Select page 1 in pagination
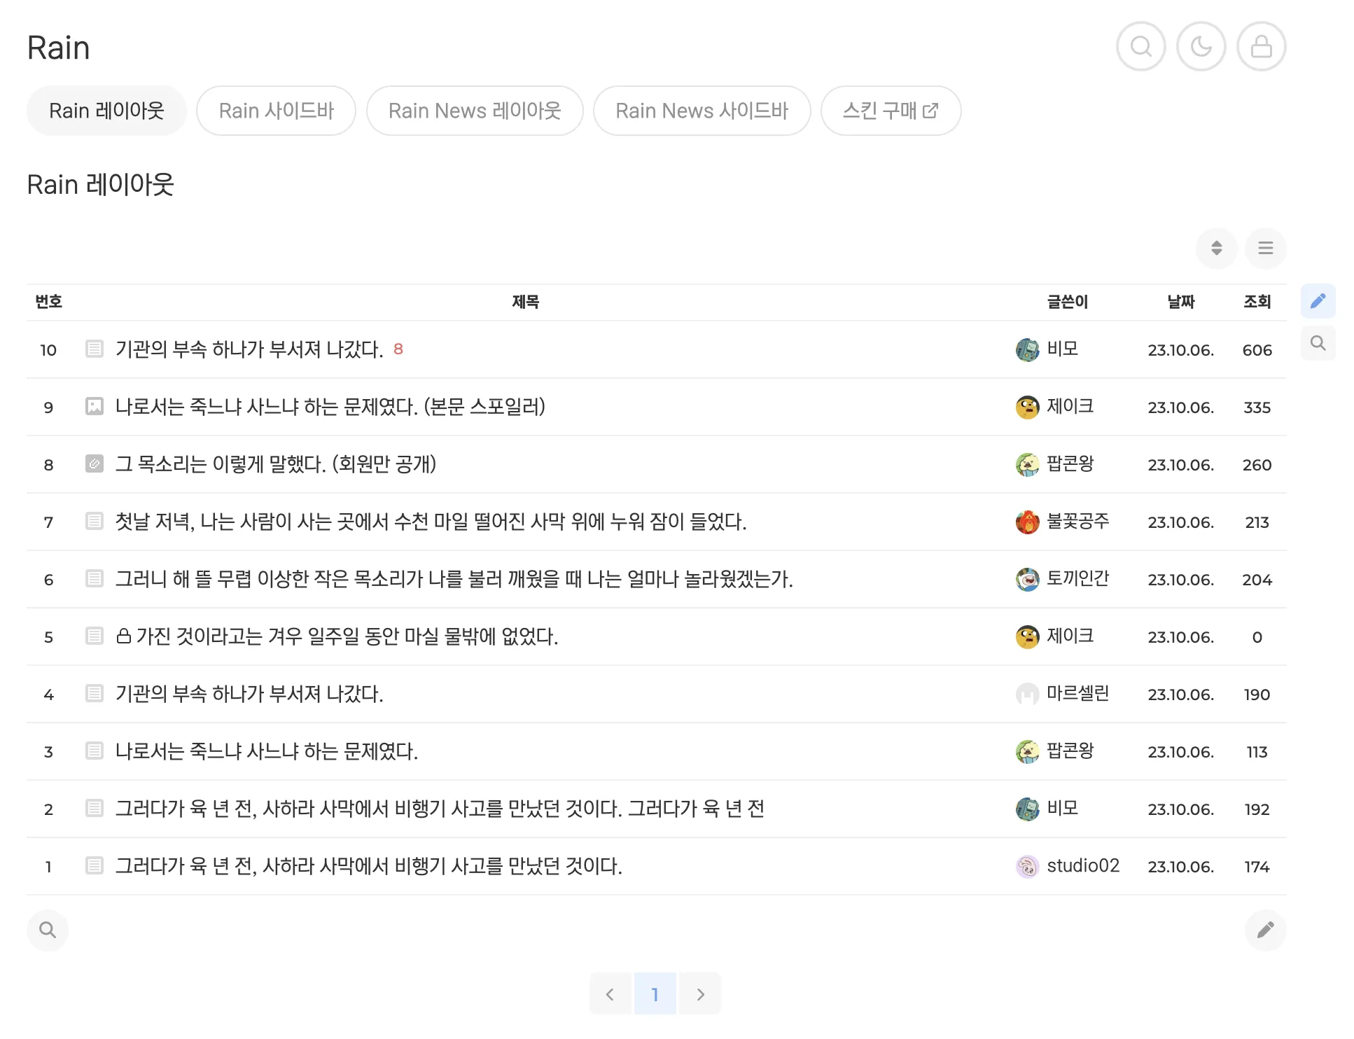Viewport: 1354px width, 1039px height. coord(655,993)
